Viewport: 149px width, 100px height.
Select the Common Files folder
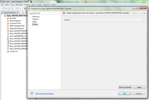14,23
